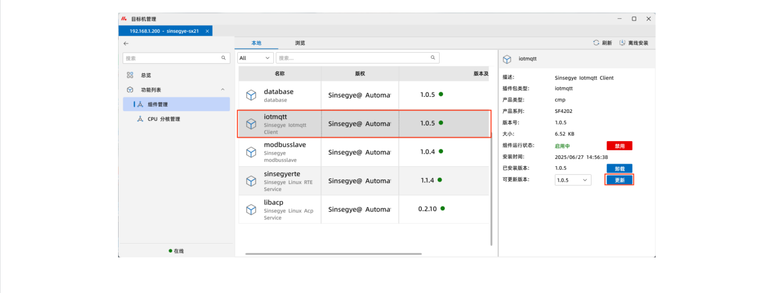Select the database component name
The width and height of the screenshot is (764, 293).
pos(279,92)
